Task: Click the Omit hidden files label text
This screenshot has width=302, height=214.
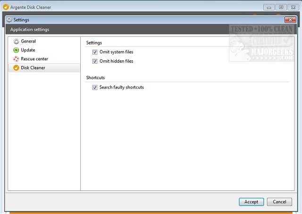Action: coord(117,61)
